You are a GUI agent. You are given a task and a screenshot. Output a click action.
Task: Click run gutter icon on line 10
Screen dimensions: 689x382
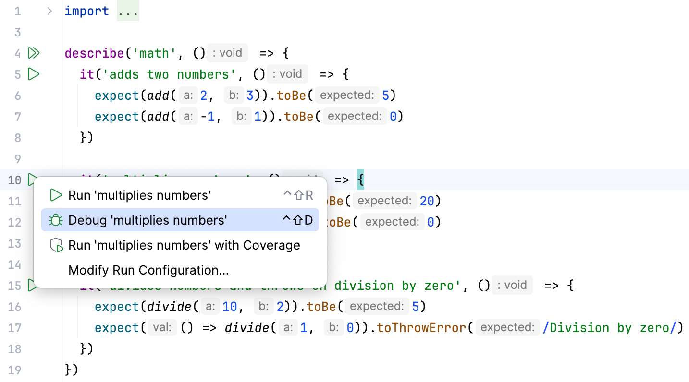(33, 179)
